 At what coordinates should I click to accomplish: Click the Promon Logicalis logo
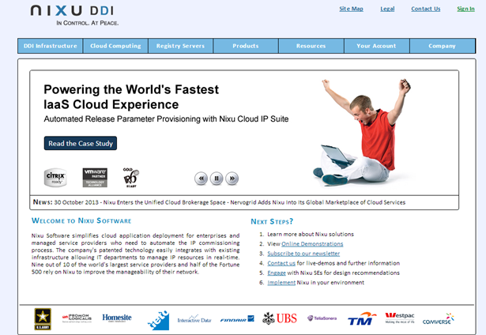pos(77,318)
